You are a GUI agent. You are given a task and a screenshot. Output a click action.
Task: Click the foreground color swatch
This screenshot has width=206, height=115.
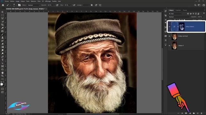pyautogui.click(x=2, y=84)
